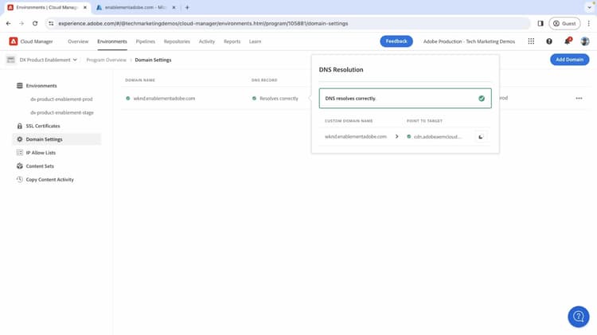597x335 pixels.
Task: Close the enablementadobe.com tab
Action: (x=174, y=7)
